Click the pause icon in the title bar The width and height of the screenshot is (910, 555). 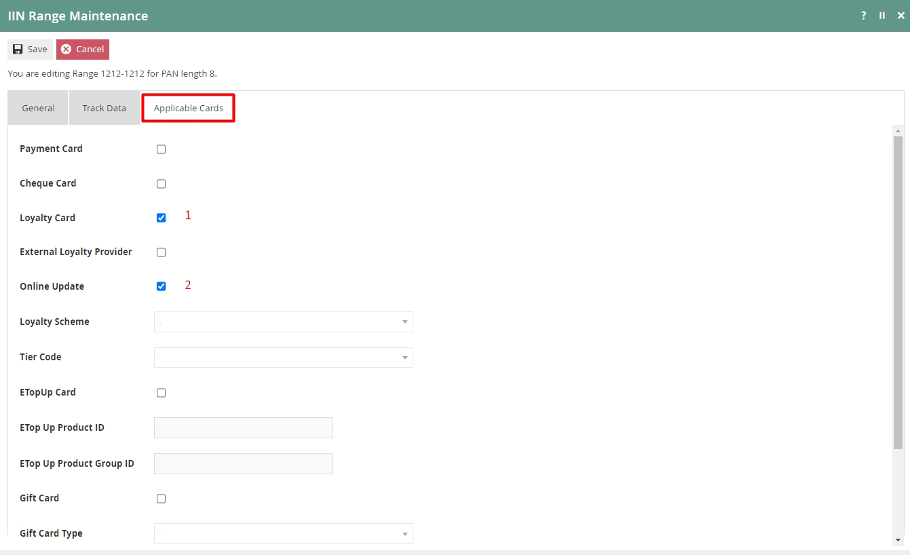(881, 15)
